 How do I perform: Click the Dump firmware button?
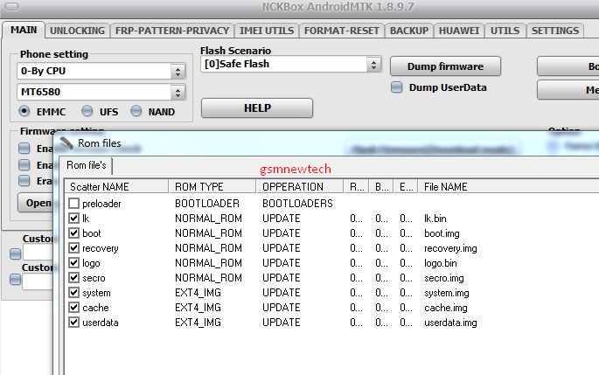point(445,66)
